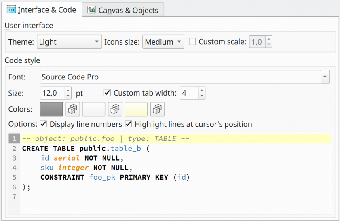Click dice icon next to yellow highlight swatch
Viewport: 340px width, 221px height.
[157, 109]
